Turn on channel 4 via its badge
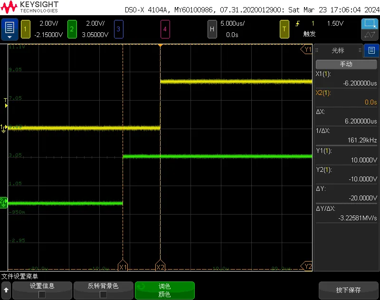 165,29
